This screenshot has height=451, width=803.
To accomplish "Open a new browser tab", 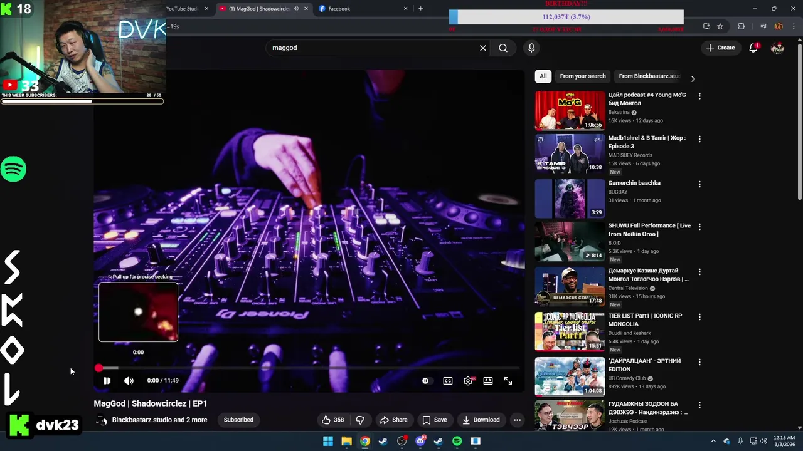I will click(x=420, y=9).
